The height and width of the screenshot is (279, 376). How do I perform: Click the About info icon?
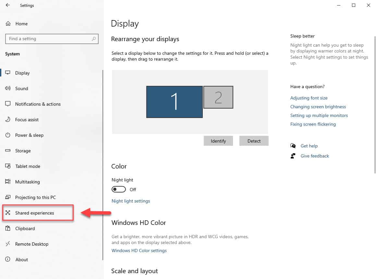[x=8, y=259]
